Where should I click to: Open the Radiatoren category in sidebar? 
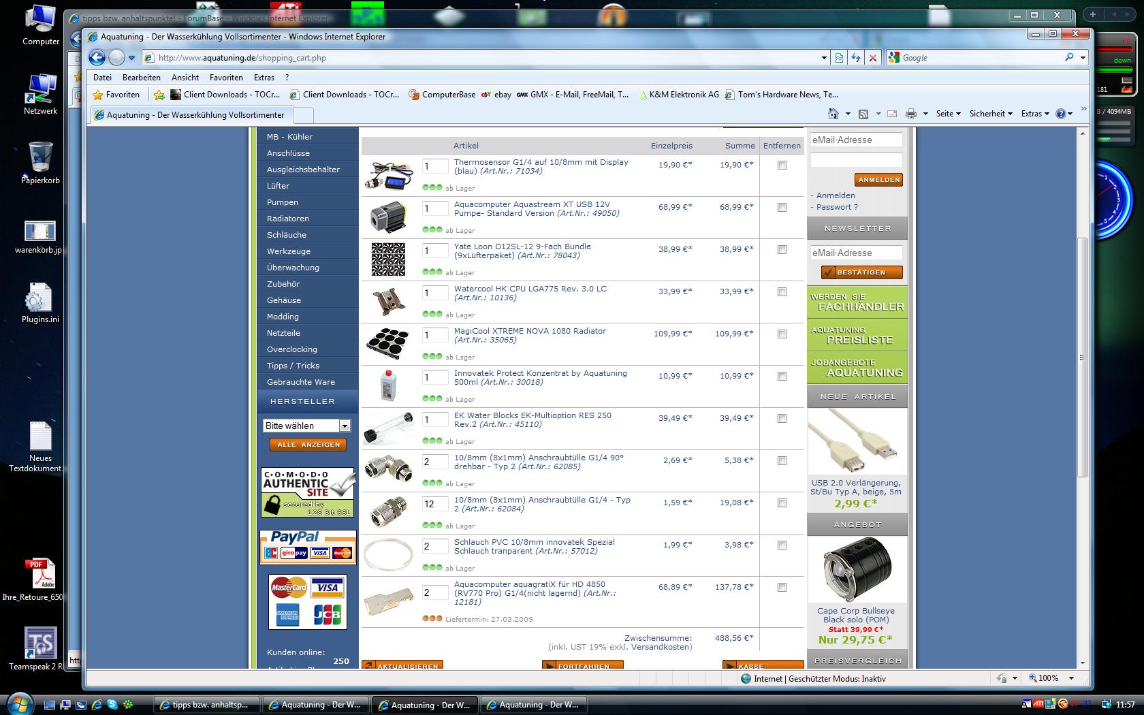[x=288, y=219]
